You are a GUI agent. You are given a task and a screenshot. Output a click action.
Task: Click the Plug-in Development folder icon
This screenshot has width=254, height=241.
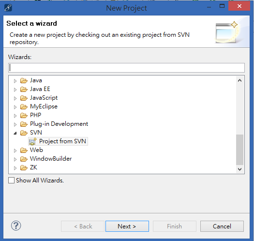click(x=24, y=124)
